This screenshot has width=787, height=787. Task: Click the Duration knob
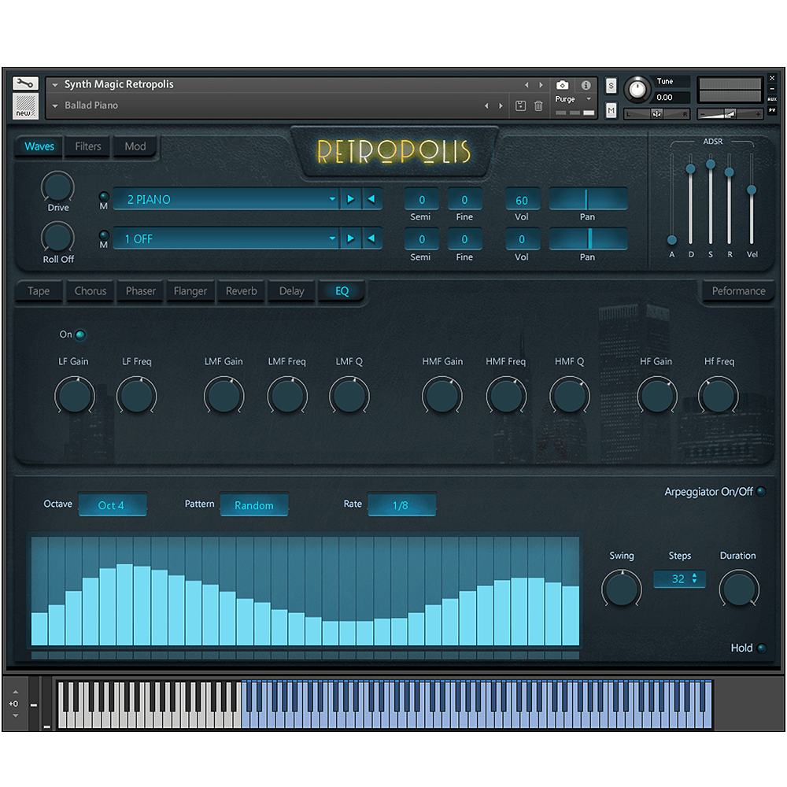pos(739,588)
